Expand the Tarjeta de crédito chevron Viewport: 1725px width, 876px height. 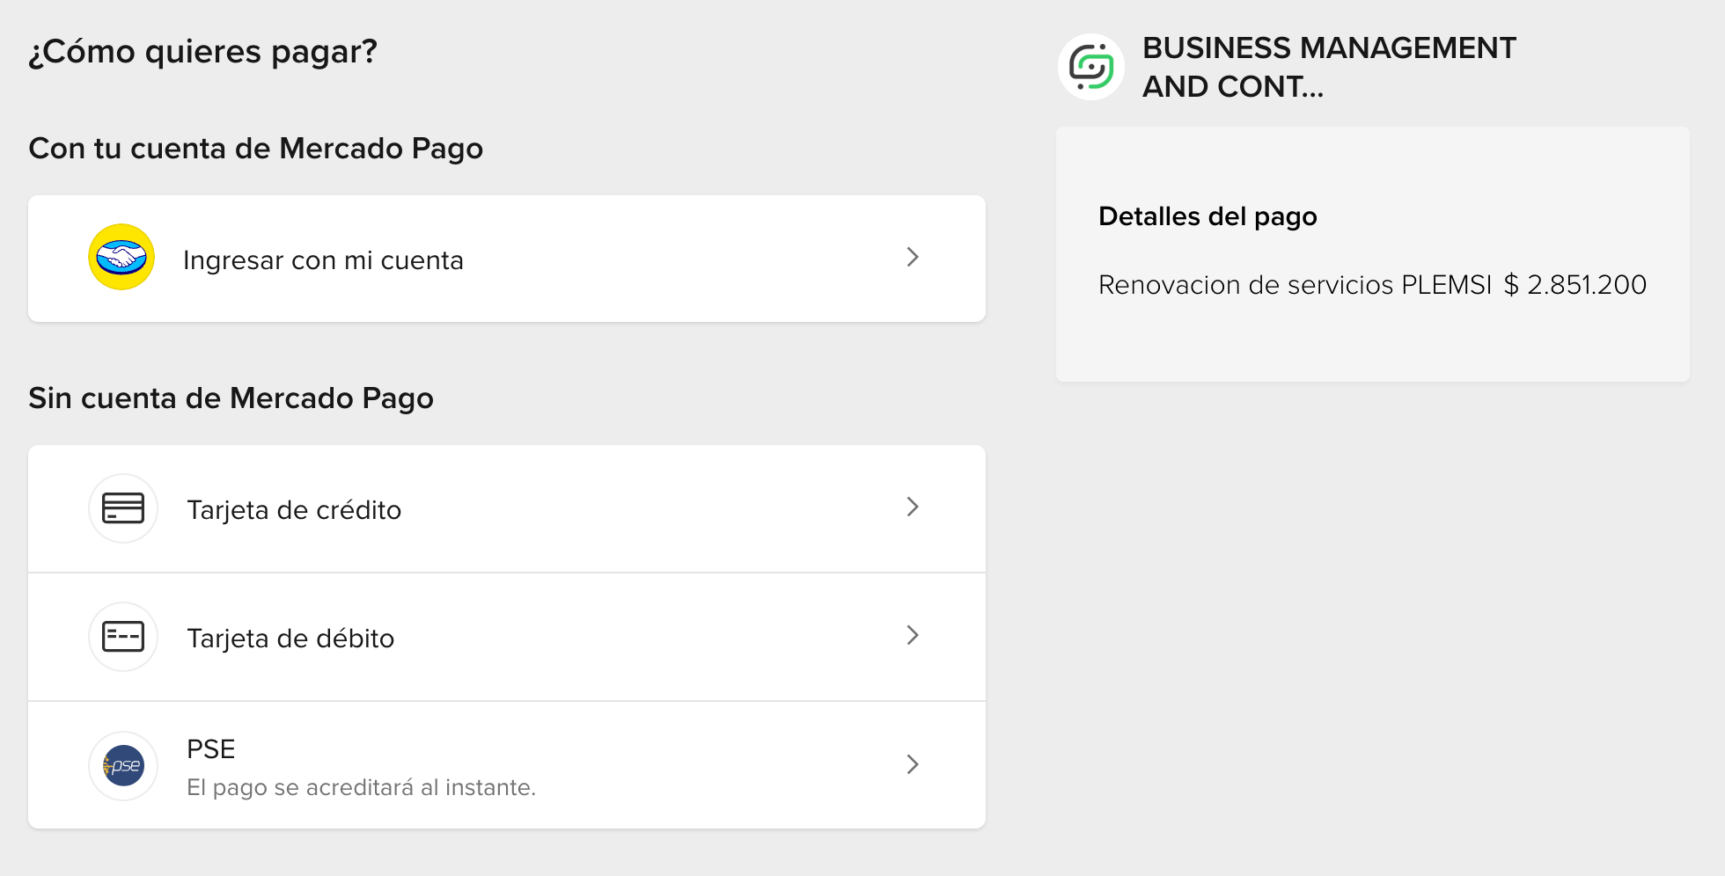(x=913, y=507)
